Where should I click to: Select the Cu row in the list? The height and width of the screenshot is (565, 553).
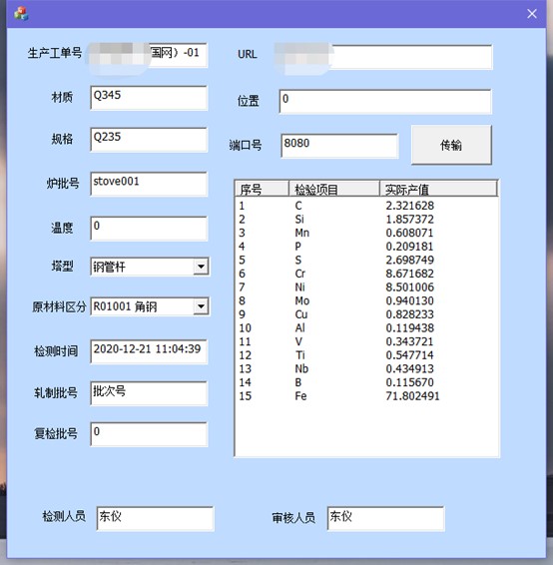366,314
